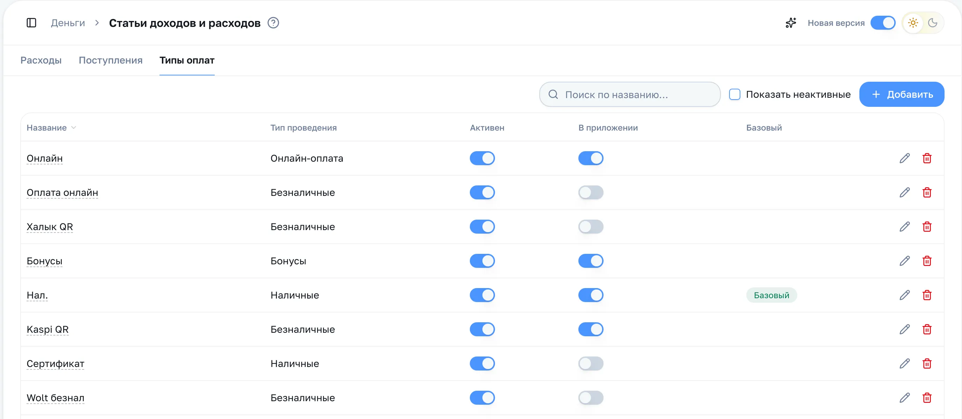Switch to light theme sun icon

click(x=913, y=23)
